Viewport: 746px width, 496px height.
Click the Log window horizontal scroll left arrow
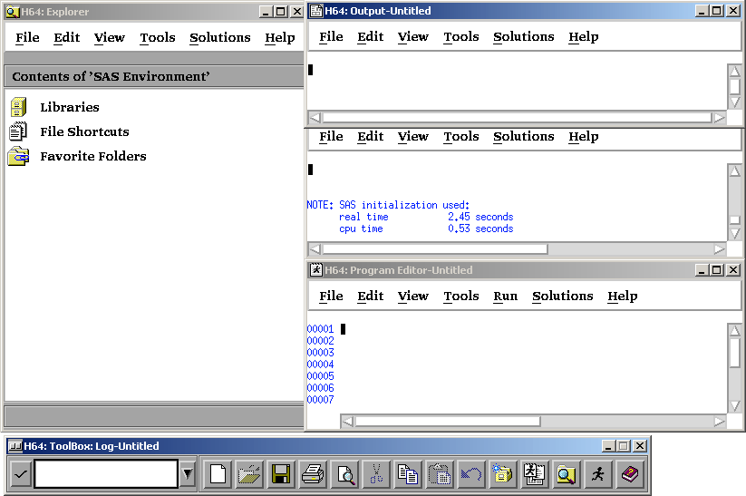pos(315,249)
